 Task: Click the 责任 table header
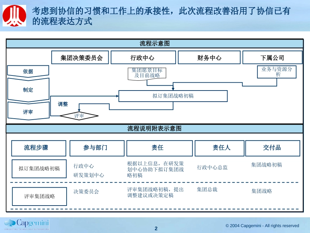click(160, 148)
